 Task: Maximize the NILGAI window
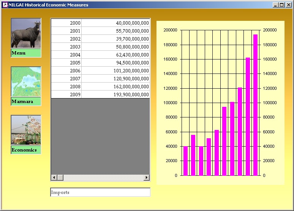tap(281, 5)
